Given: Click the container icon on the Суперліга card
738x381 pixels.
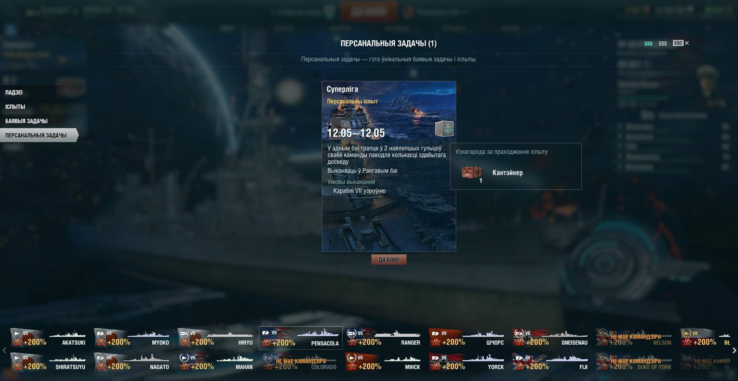Looking at the screenshot, I should [444, 129].
